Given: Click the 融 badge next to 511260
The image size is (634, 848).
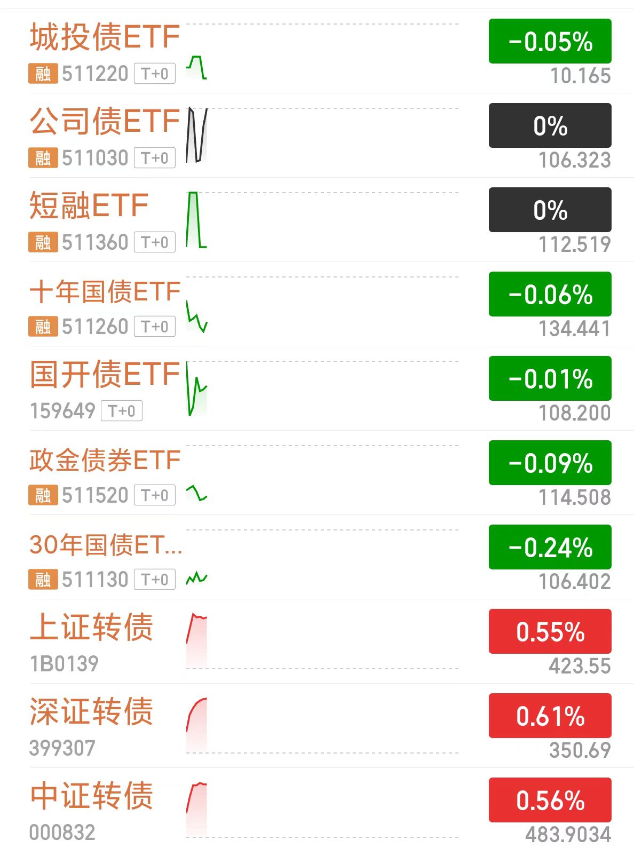Looking at the screenshot, I should click(x=43, y=327).
